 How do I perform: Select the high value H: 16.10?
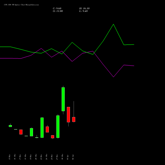coord(84,9)
